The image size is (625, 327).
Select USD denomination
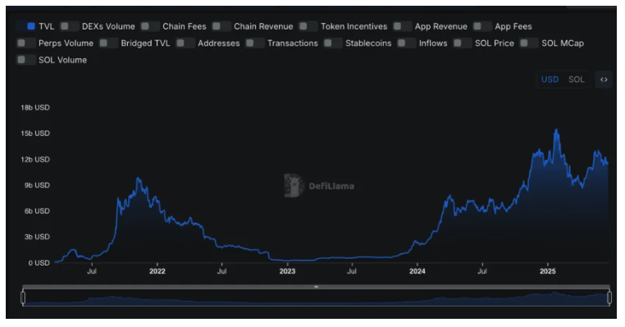click(550, 79)
